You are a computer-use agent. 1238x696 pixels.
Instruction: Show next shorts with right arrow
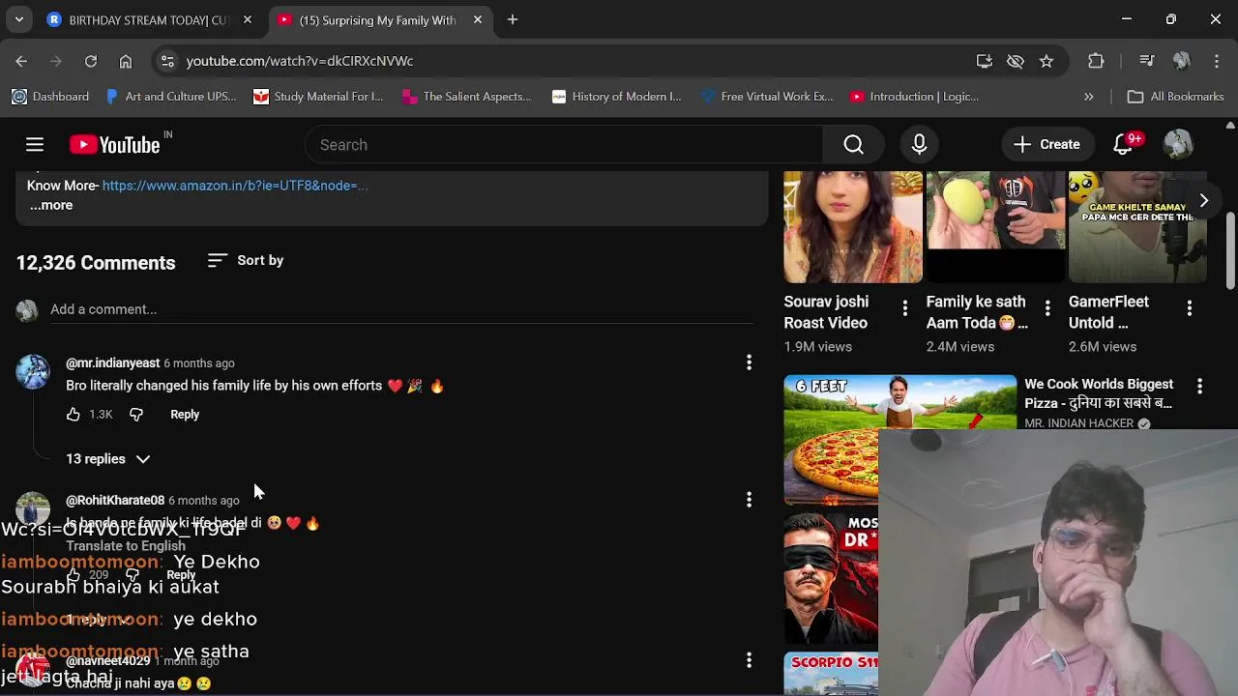(1203, 200)
